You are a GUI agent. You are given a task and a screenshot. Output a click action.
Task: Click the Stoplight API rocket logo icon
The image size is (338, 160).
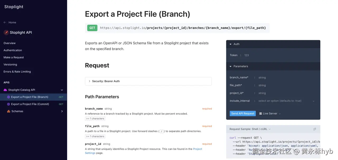pos(6,33)
